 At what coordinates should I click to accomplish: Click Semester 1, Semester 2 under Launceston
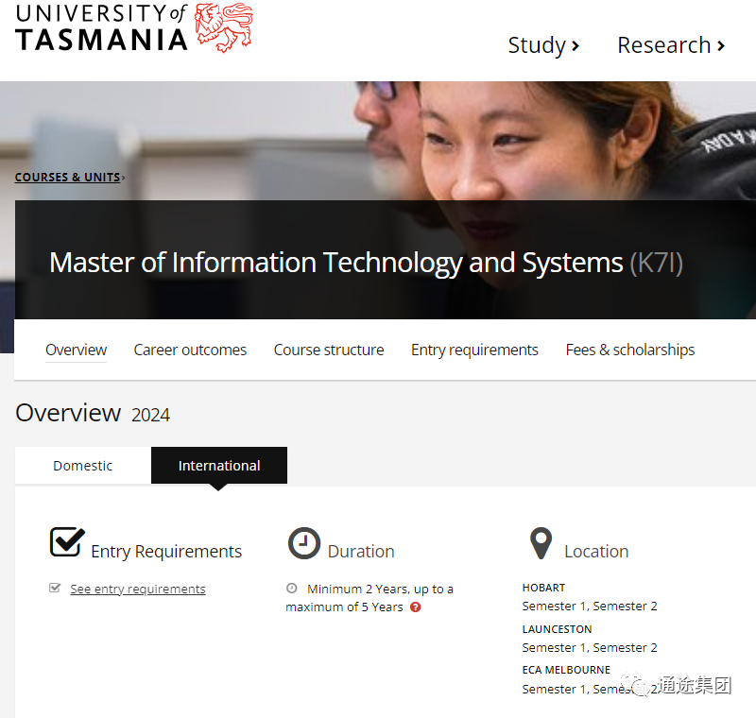[x=590, y=648]
